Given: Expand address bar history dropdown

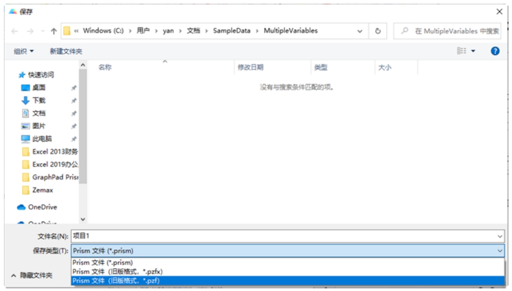Looking at the screenshot, I should click(360, 31).
